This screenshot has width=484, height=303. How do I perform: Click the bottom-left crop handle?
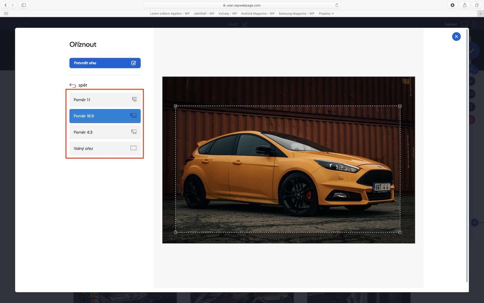(176, 232)
